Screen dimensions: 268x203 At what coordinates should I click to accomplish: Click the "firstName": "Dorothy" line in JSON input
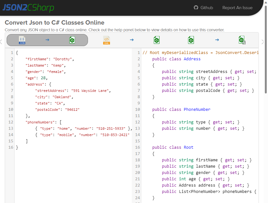tap(50, 59)
